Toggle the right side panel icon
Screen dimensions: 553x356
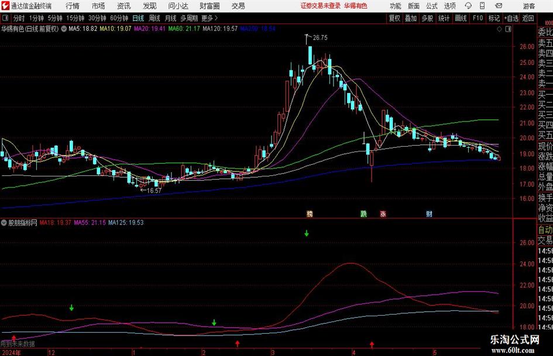[x=508, y=29]
